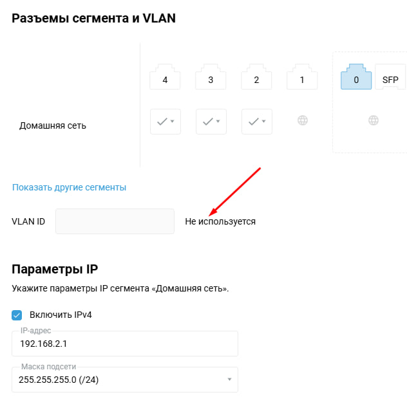Open port 4 mode dropdown for Домашняя сеть
The width and height of the screenshot is (407, 397).
(x=166, y=122)
